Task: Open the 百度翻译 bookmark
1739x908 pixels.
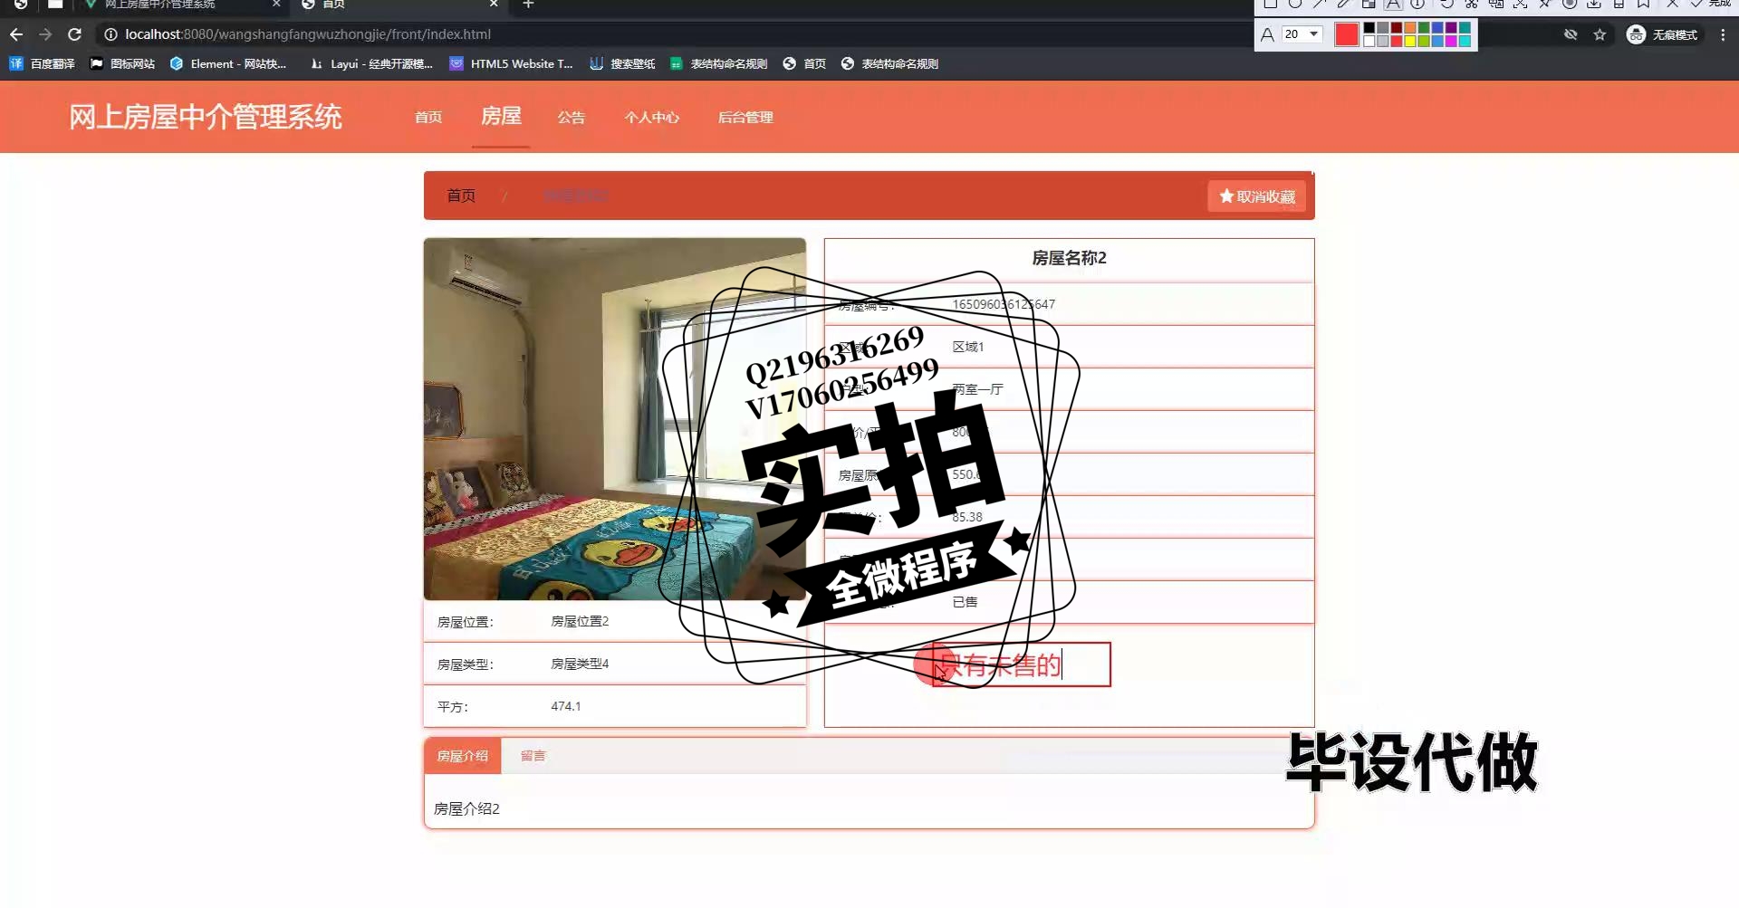Action: pos(42,63)
